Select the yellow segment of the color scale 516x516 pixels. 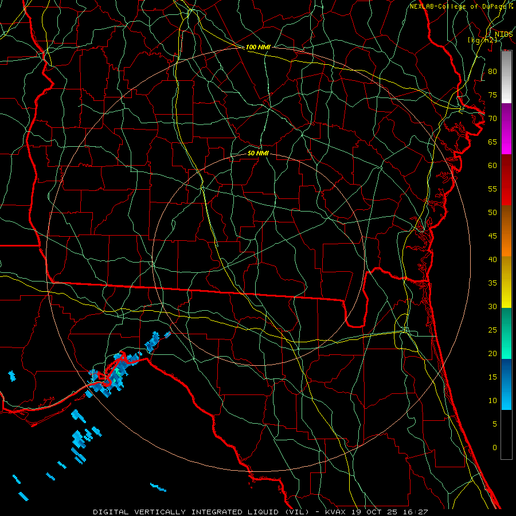click(506, 282)
